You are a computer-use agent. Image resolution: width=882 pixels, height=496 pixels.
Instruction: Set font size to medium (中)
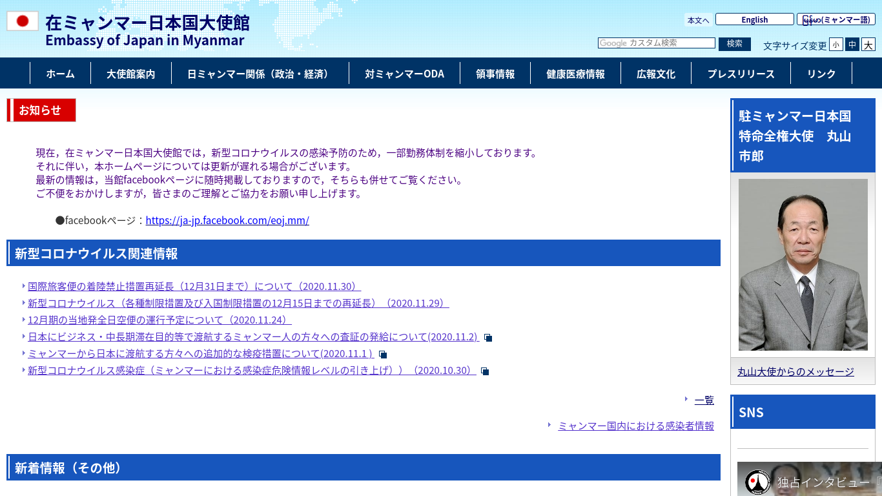852,45
